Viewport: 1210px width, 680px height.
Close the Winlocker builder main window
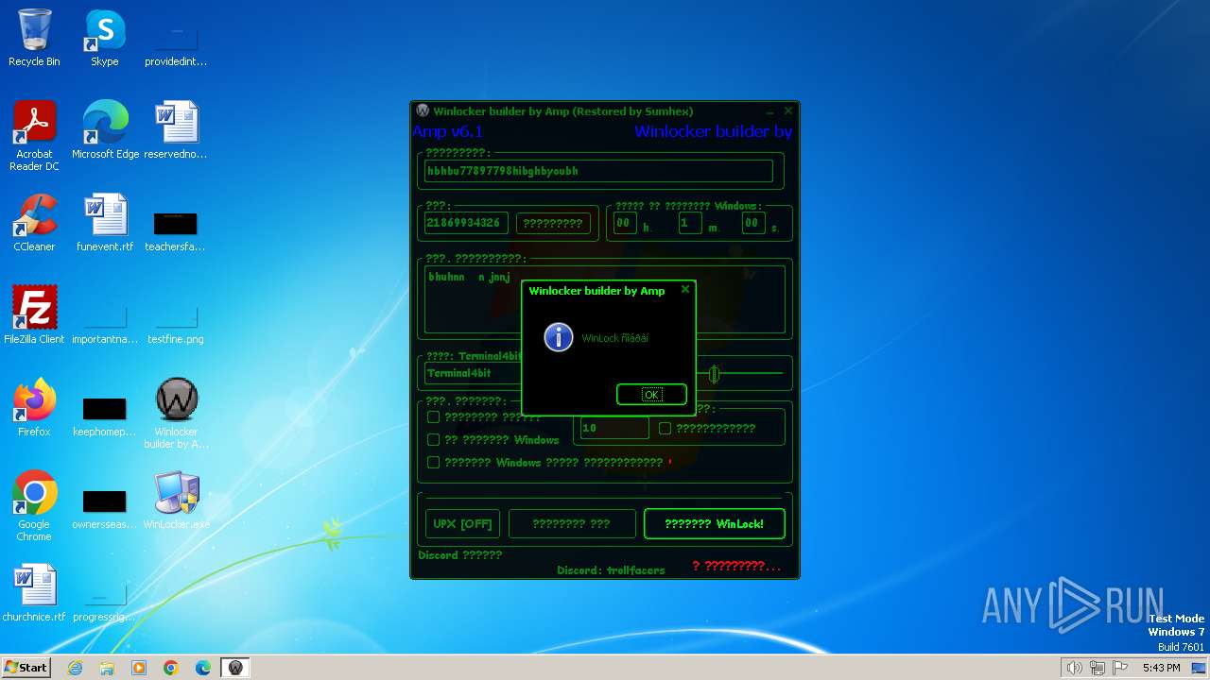click(788, 110)
